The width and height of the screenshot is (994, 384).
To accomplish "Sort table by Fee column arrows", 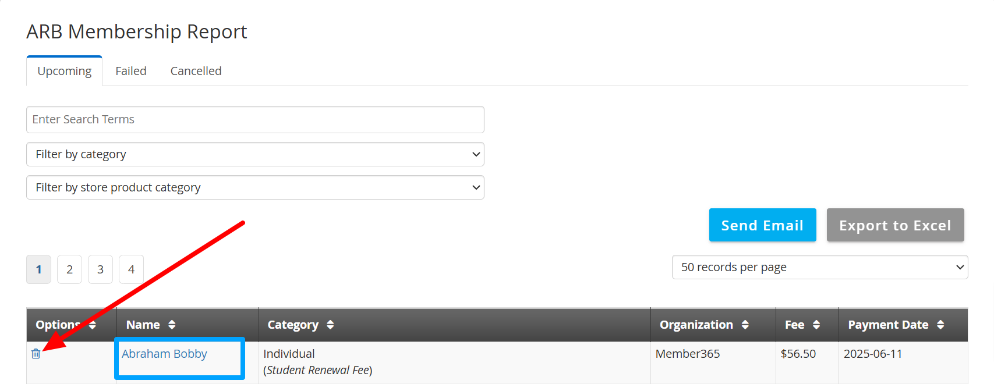I will click(816, 325).
